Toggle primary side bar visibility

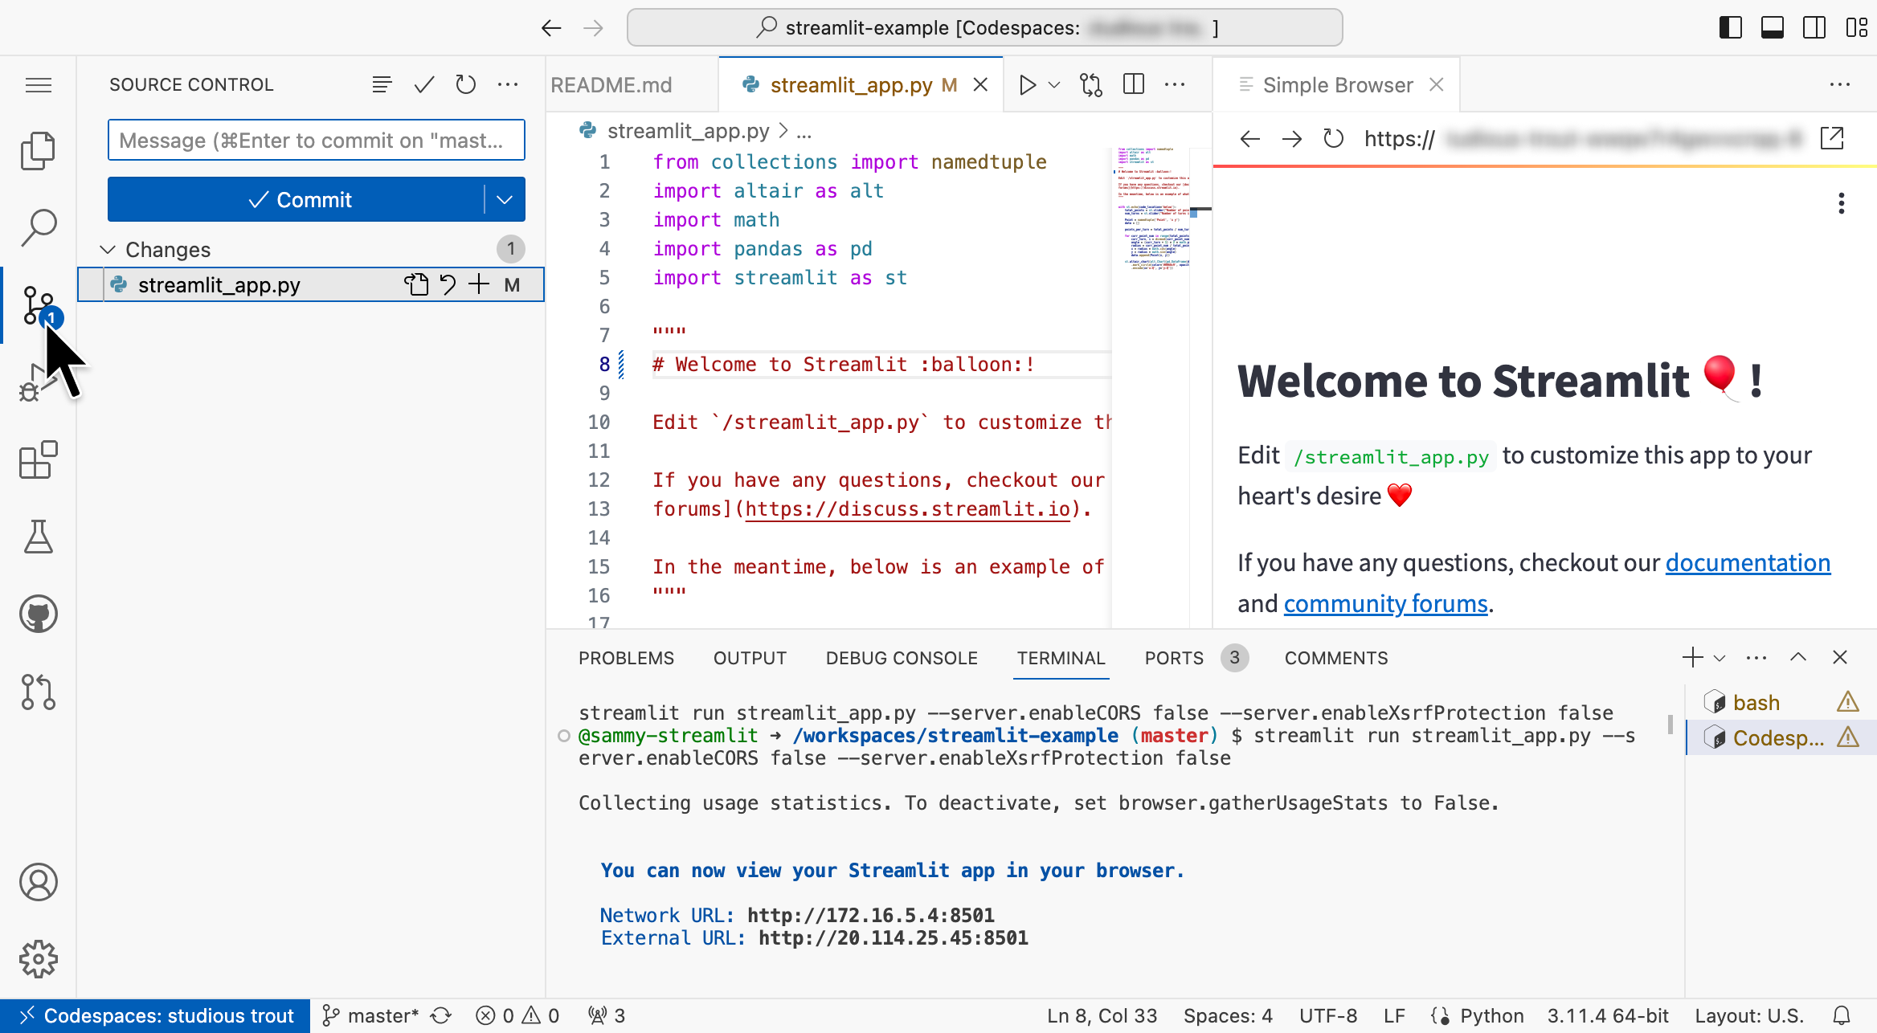[1730, 28]
